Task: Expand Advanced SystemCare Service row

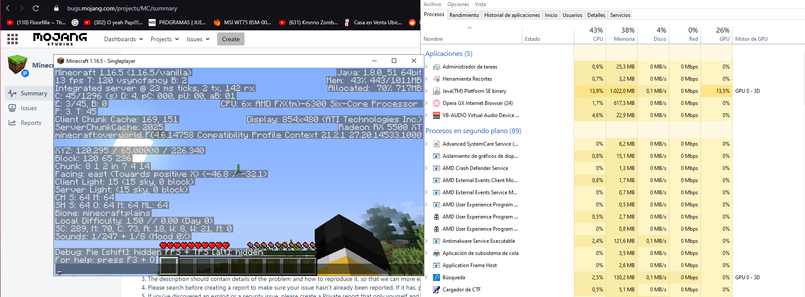Action: click(427, 144)
